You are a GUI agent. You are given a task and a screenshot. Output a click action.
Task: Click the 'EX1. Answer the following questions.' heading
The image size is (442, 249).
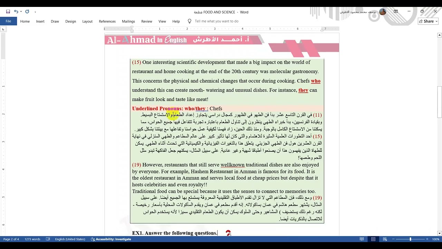coord(175,233)
